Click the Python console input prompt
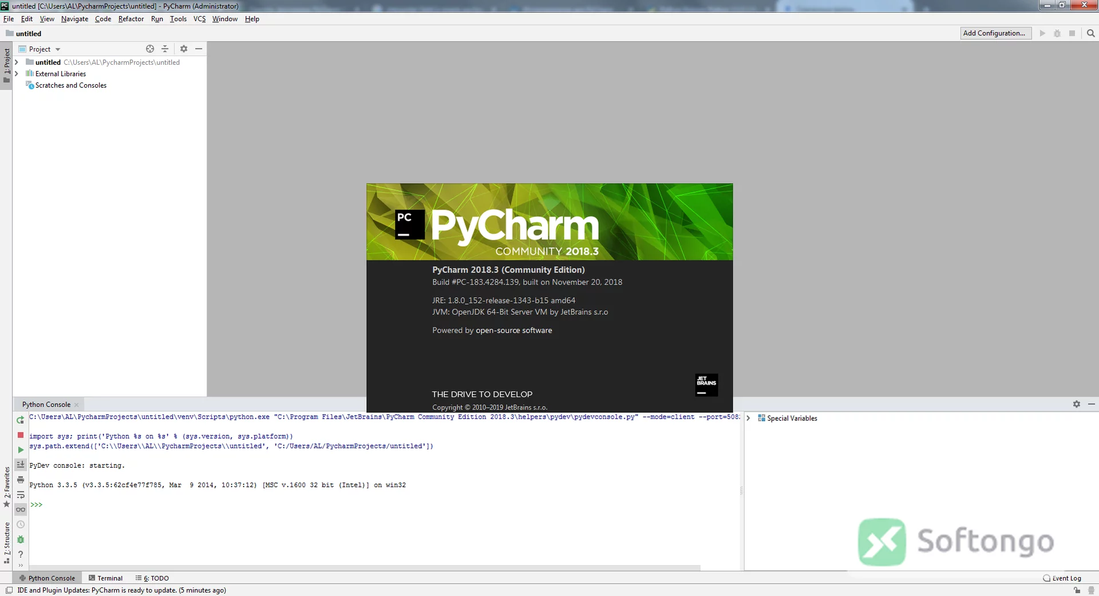 (37, 504)
